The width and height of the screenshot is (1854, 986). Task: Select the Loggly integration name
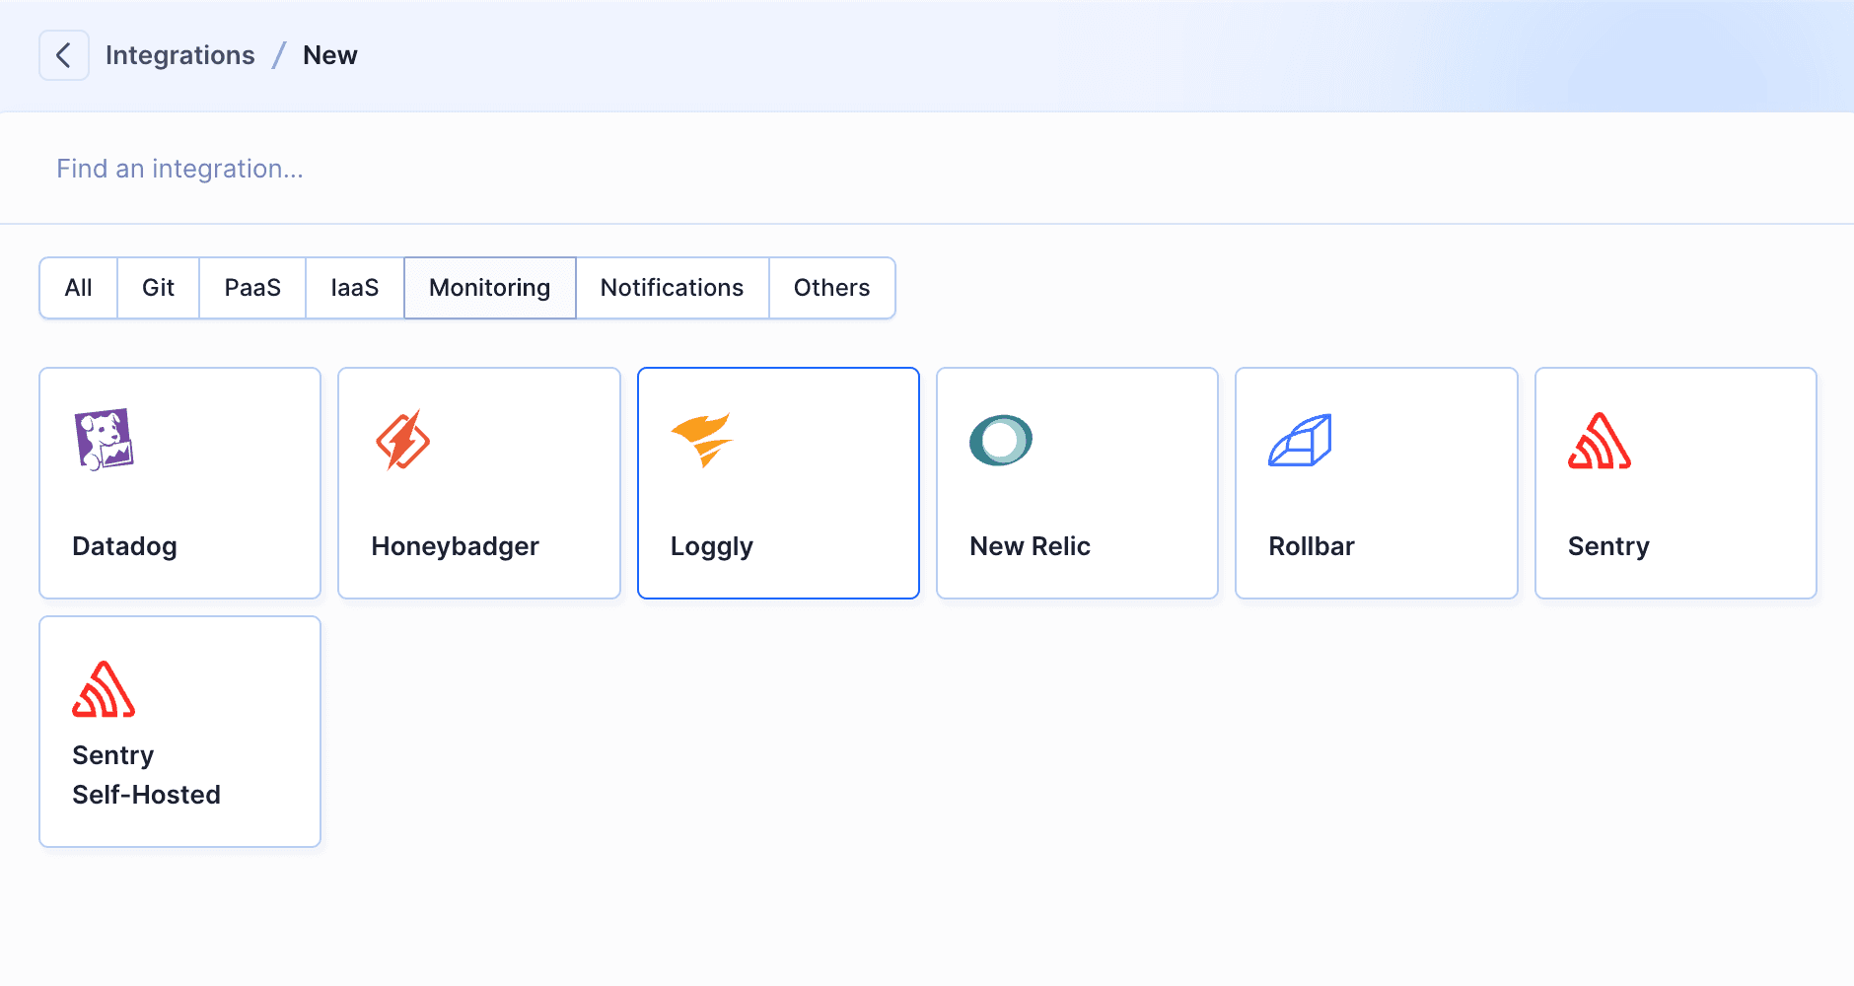pos(712,546)
